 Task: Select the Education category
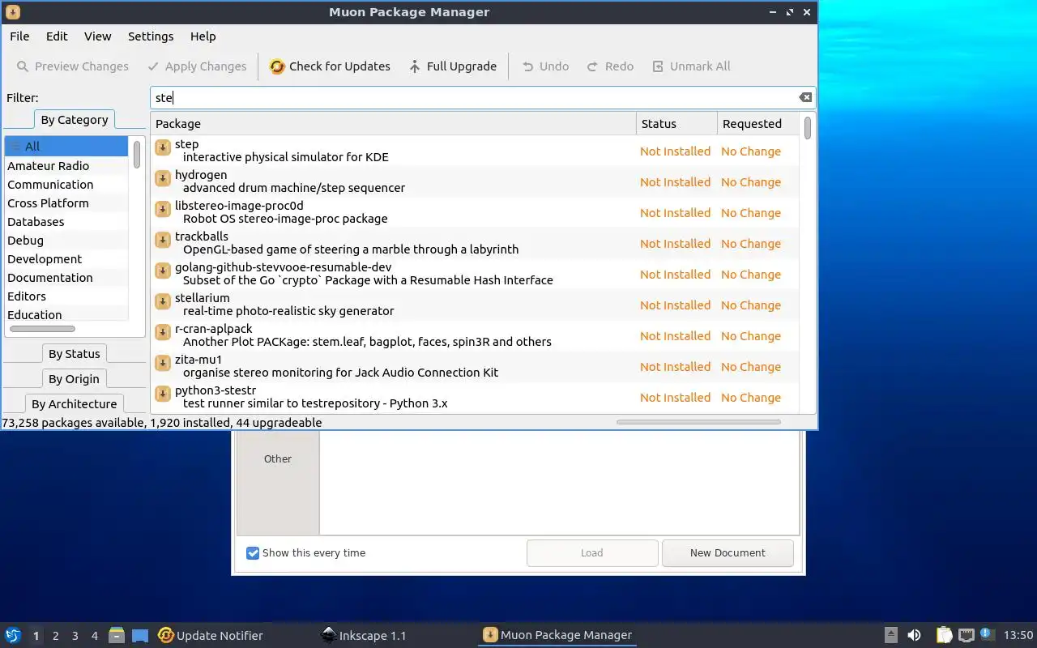click(x=66, y=315)
